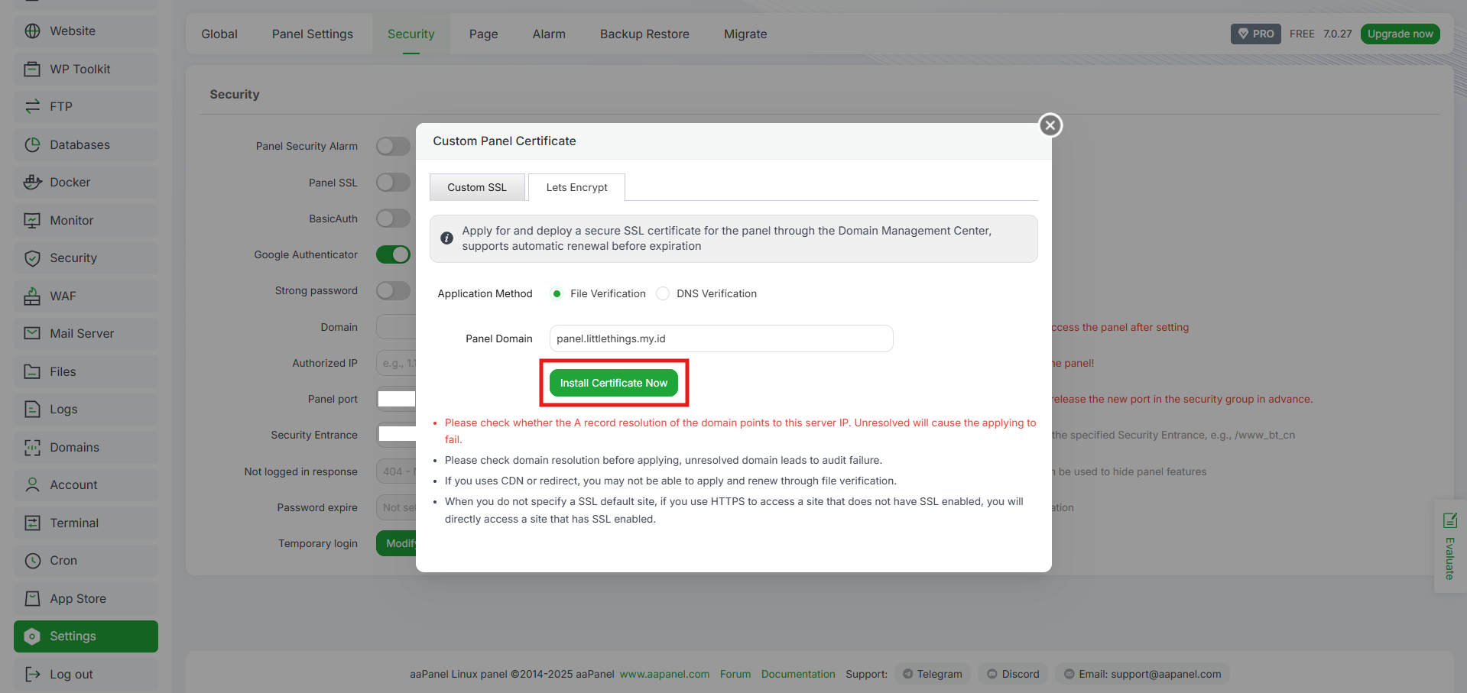The image size is (1467, 693).
Task: Open the Backup Restore tab
Action: [x=644, y=34]
